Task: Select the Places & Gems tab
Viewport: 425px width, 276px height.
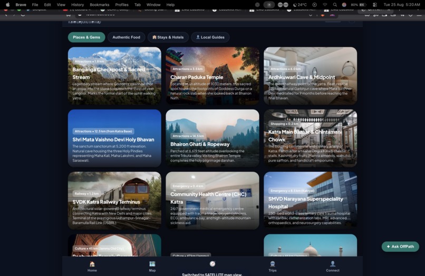Action: (x=86, y=37)
